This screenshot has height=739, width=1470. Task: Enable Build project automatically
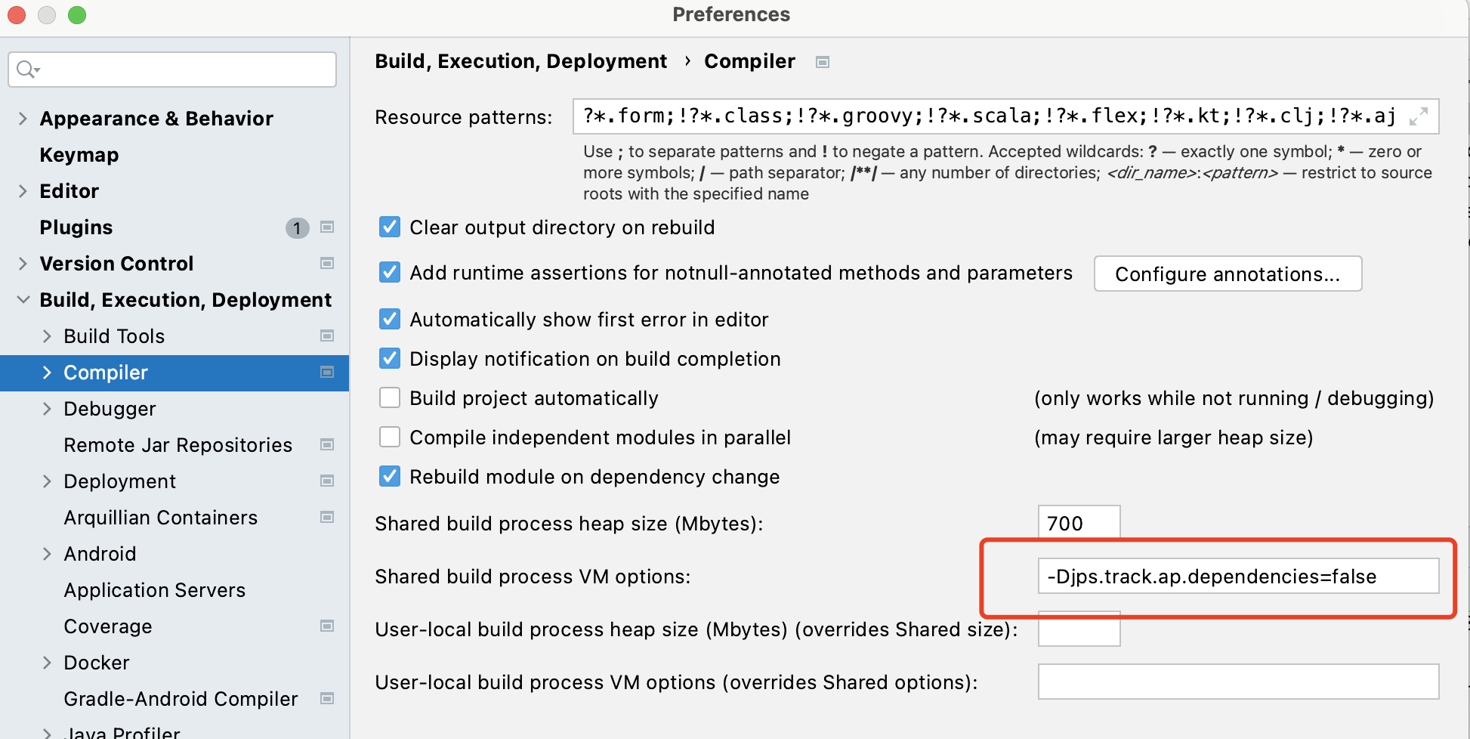[x=390, y=397]
